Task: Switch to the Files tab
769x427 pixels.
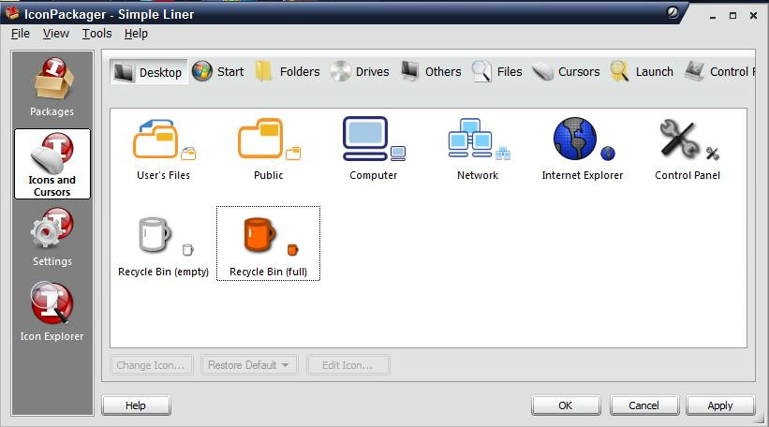Action: click(x=496, y=71)
